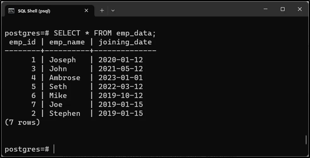Screen dimensions: 310x158
Task: Click the name Ambrose in results
Action: click(65, 77)
